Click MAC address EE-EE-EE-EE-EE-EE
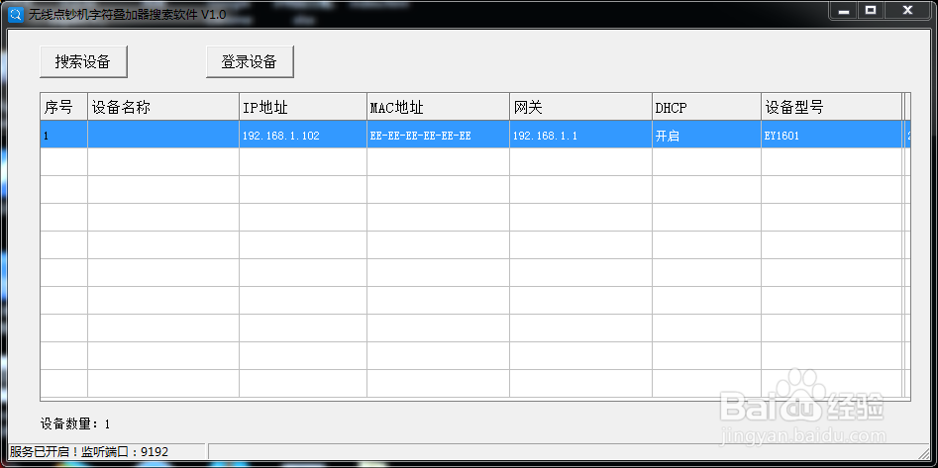This screenshot has width=938, height=468. [438, 136]
